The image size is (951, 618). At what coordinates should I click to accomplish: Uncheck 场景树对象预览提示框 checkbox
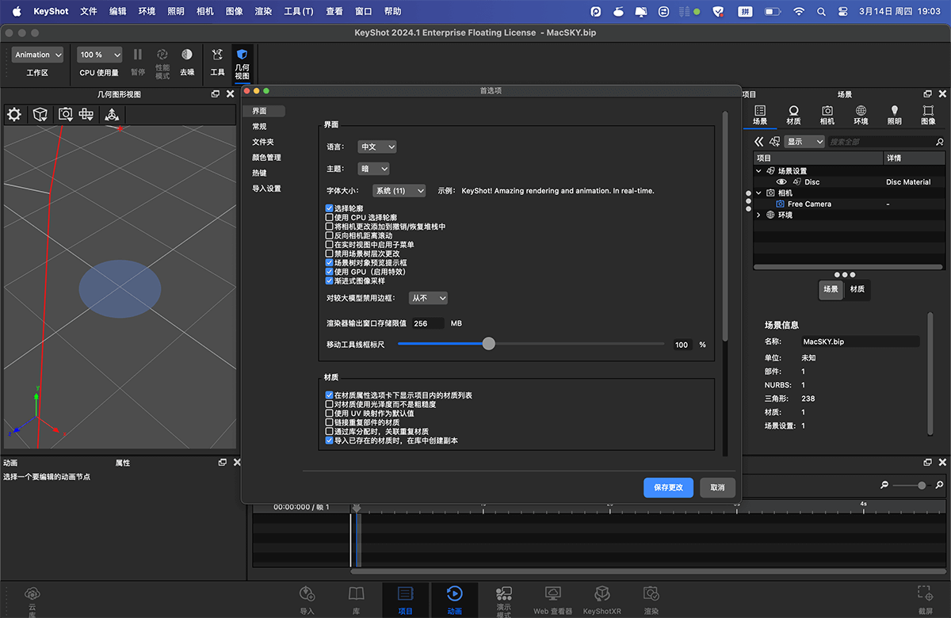tap(330, 262)
